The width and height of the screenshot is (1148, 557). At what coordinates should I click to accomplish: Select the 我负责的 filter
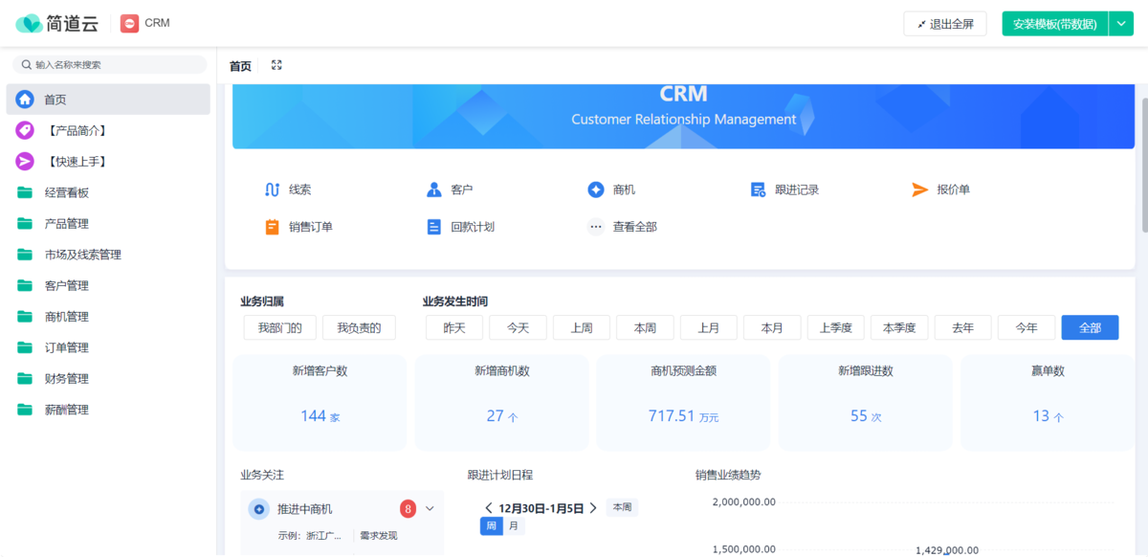click(x=359, y=327)
